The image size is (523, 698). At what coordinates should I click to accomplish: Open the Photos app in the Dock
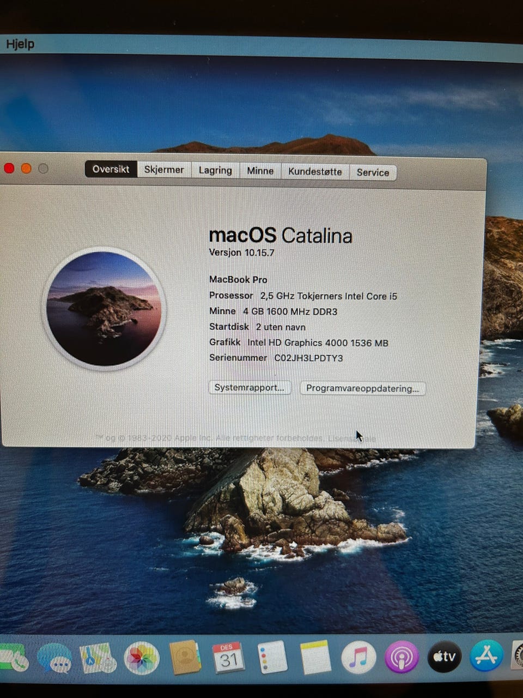(x=142, y=658)
